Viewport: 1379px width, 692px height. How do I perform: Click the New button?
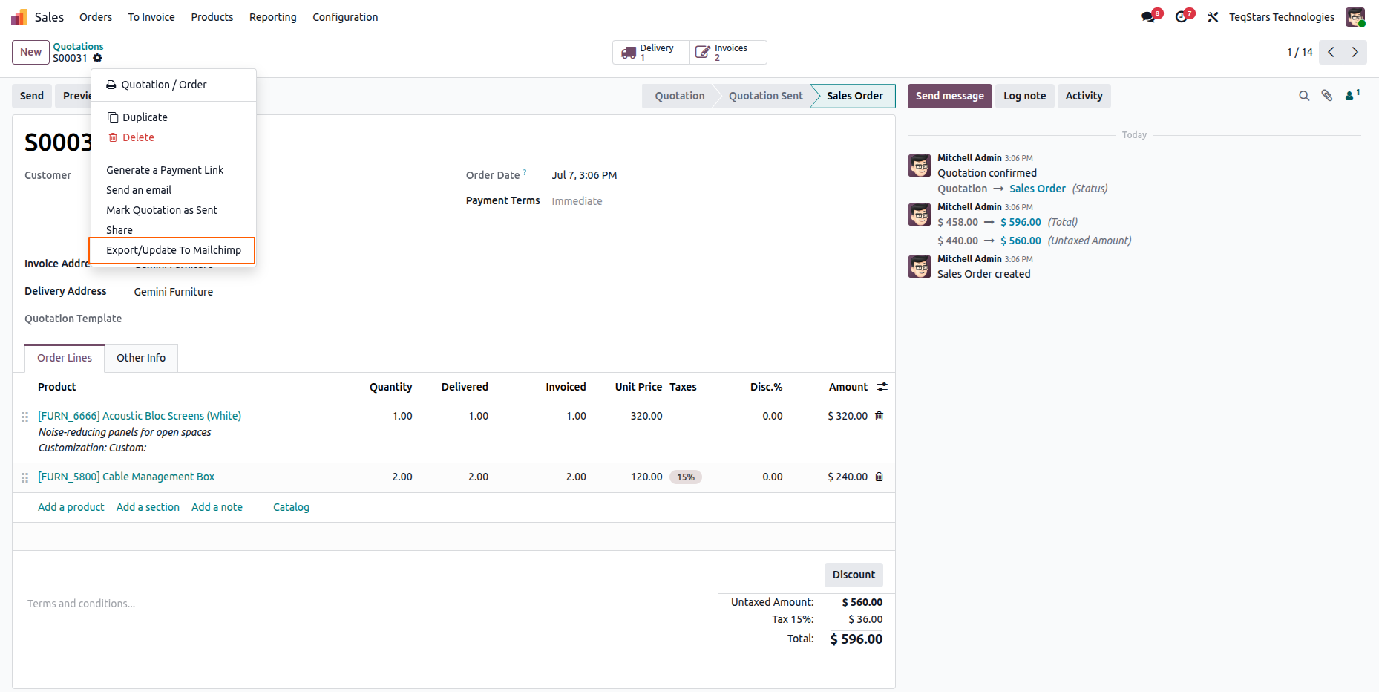pyautogui.click(x=30, y=52)
